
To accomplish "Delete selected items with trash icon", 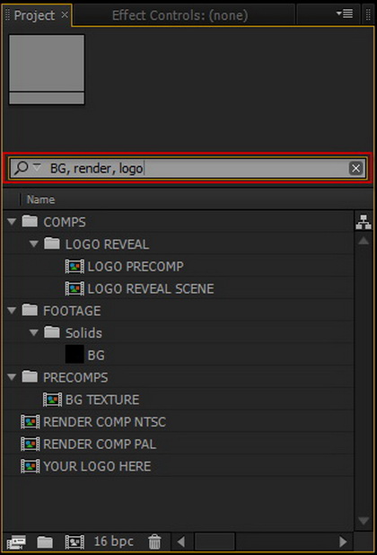I will [154, 542].
